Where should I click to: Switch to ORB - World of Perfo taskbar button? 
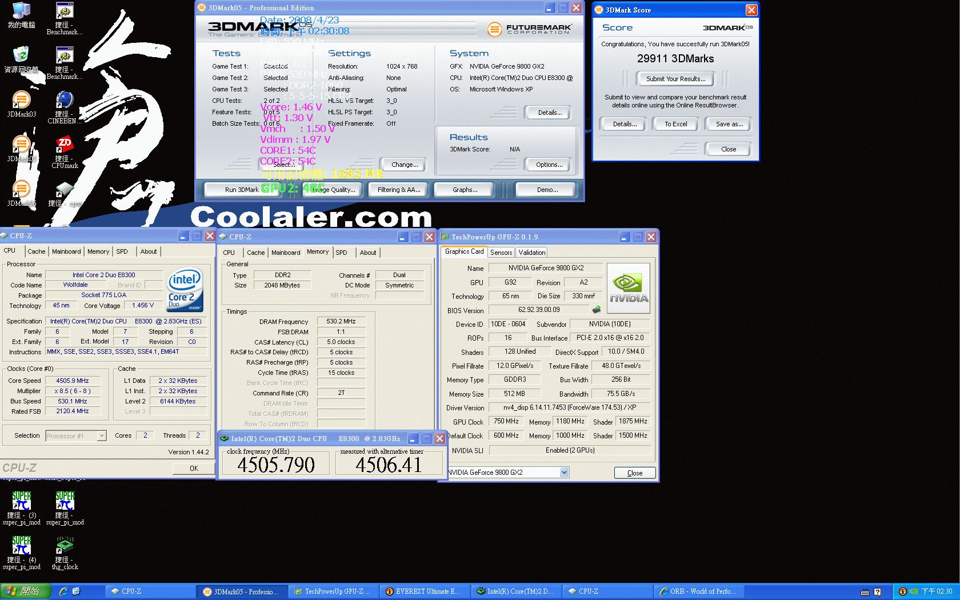click(699, 591)
